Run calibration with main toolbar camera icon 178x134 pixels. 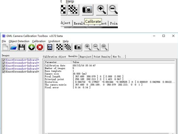[78, 47]
